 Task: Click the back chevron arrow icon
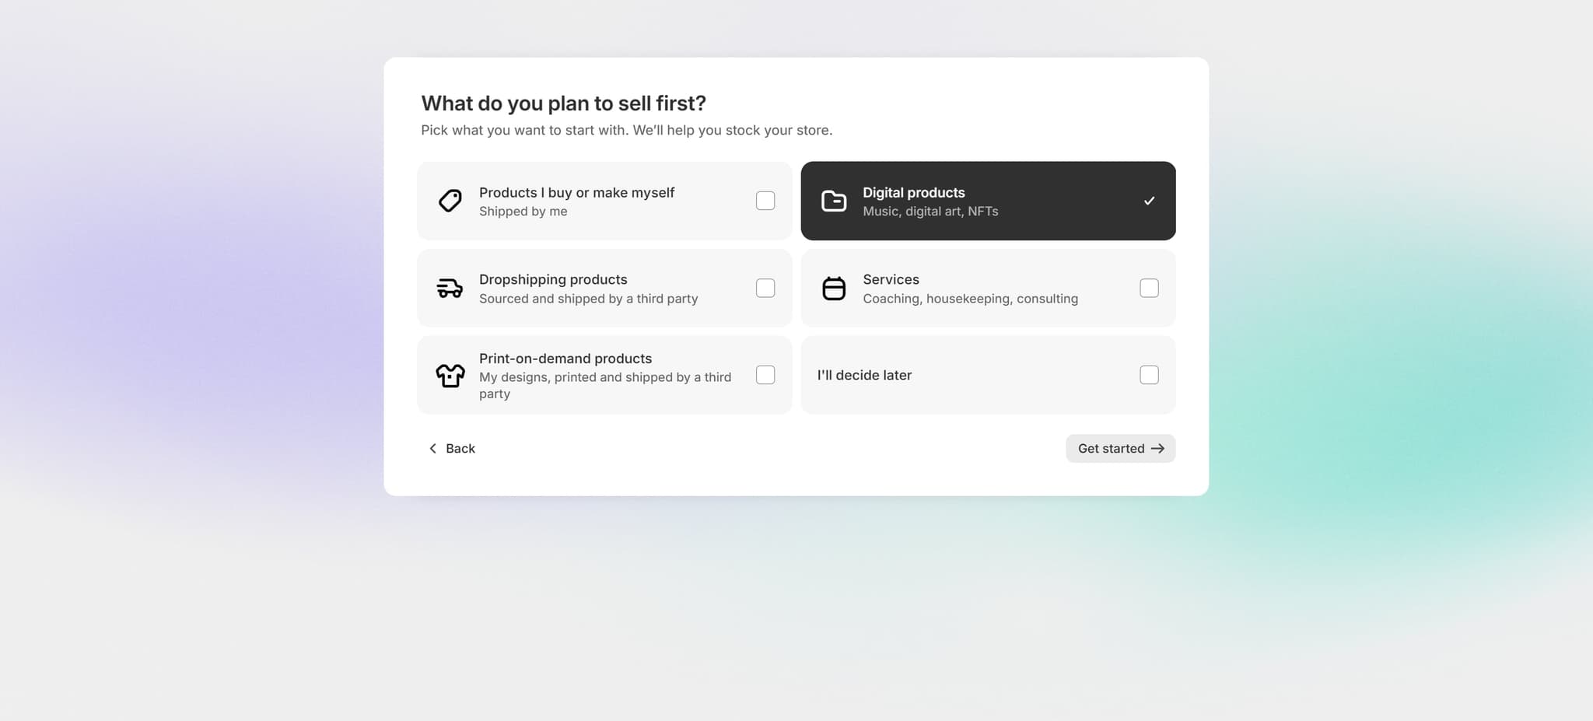(x=433, y=448)
